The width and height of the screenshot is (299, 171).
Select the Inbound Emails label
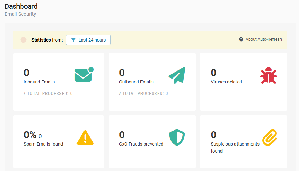tap(39, 82)
